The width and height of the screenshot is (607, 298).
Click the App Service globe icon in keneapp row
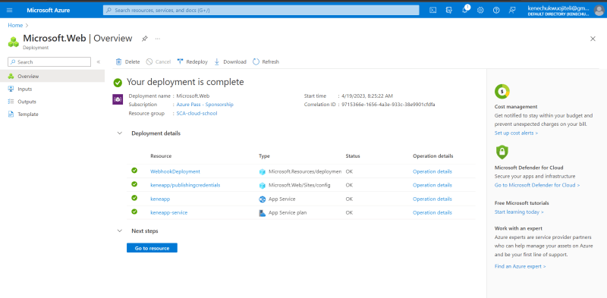(263, 199)
